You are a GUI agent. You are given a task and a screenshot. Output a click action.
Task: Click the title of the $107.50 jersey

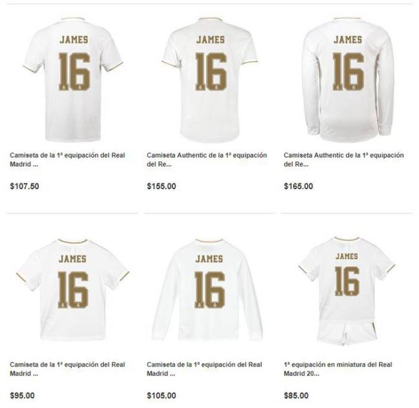(68, 160)
